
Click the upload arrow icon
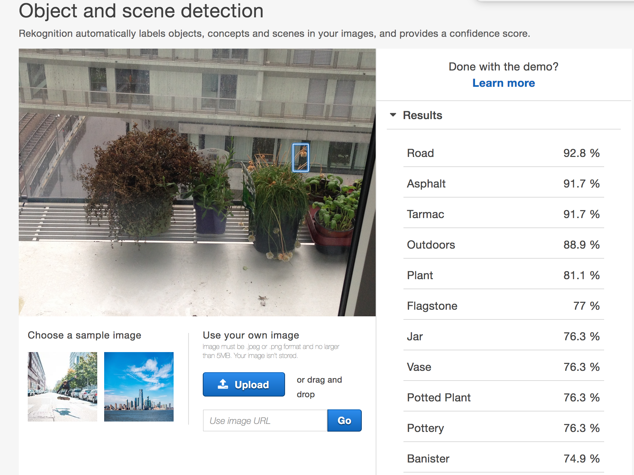223,384
